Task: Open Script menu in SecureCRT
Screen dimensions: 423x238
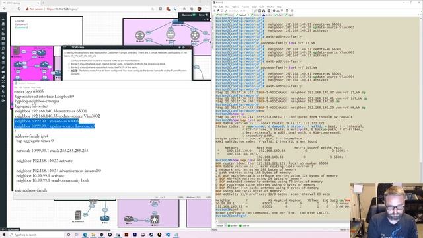Action: (x=254, y=7)
